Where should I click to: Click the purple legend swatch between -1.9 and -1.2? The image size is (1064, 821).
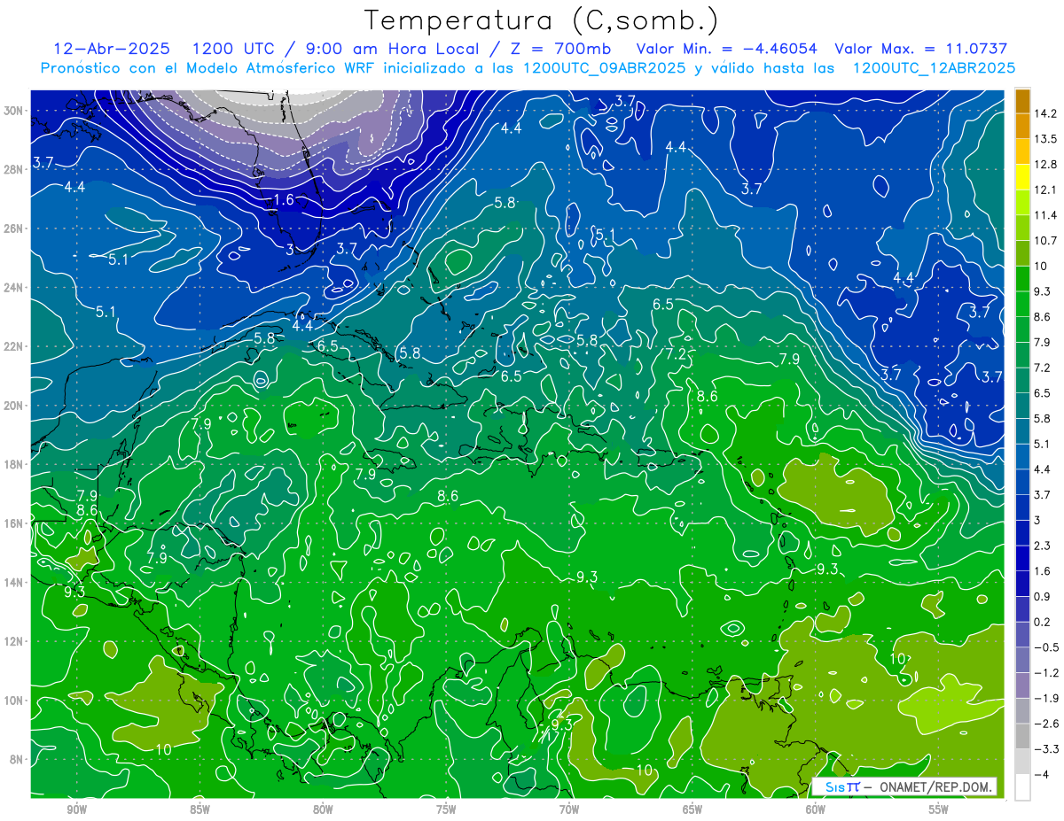(x=1022, y=685)
